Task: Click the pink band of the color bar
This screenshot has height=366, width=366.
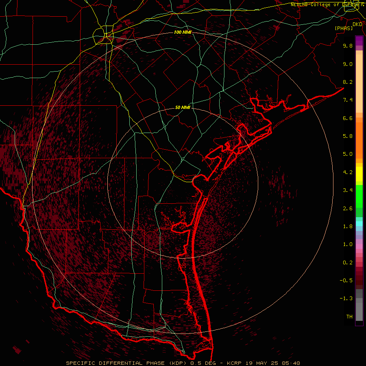Action: point(359,246)
